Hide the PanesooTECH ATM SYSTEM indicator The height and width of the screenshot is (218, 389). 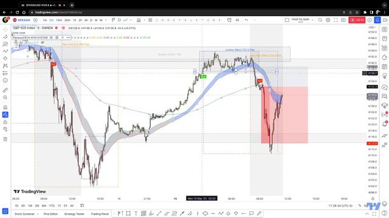pos(51,38)
